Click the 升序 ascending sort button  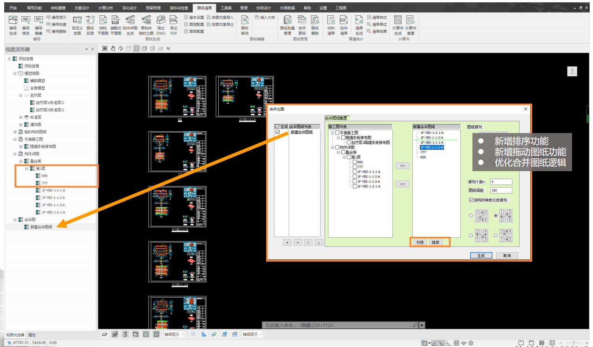[x=420, y=242]
